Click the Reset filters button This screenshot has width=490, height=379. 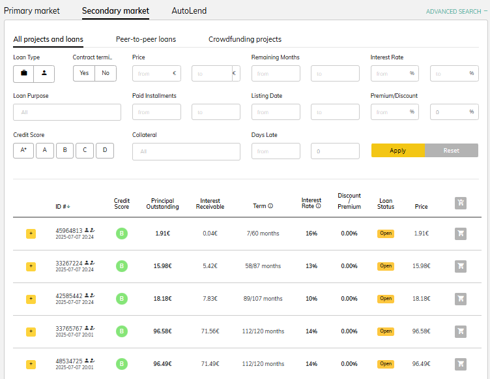click(x=452, y=151)
